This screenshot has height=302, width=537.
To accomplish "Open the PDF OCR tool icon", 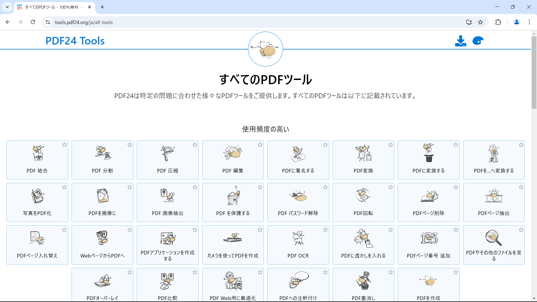I will pyautogui.click(x=298, y=238).
